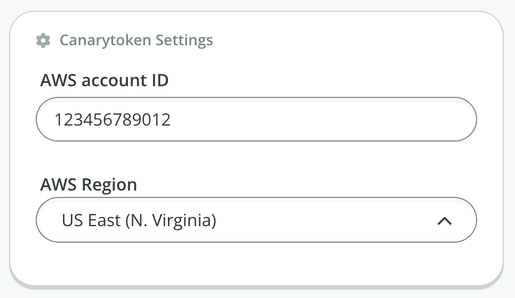Click the region dropdown's empty middle area
The image size is (515, 298).
coord(320,220)
